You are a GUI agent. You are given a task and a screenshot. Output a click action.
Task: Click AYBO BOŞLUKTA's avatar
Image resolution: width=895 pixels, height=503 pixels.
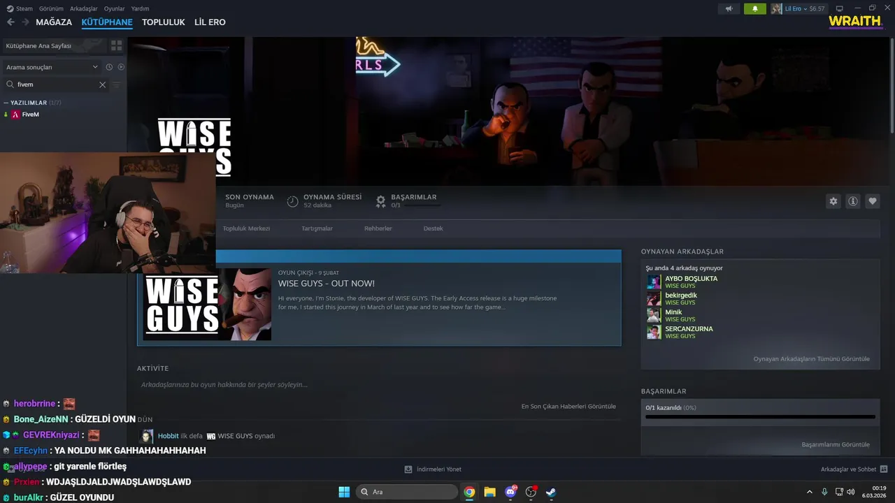point(654,282)
